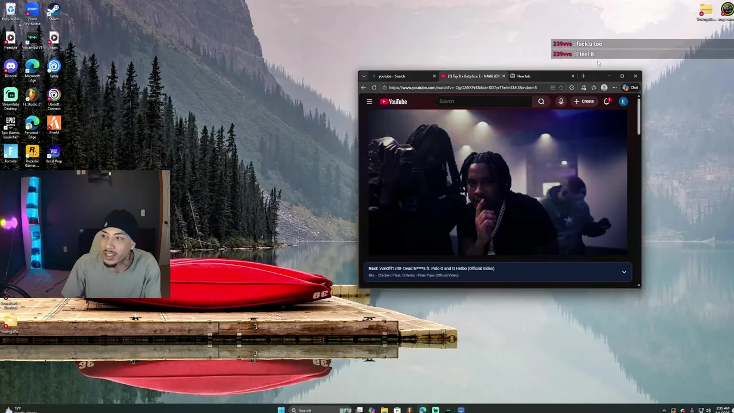Reload the page in Edge
The width and height of the screenshot is (734, 413).
point(374,88)
